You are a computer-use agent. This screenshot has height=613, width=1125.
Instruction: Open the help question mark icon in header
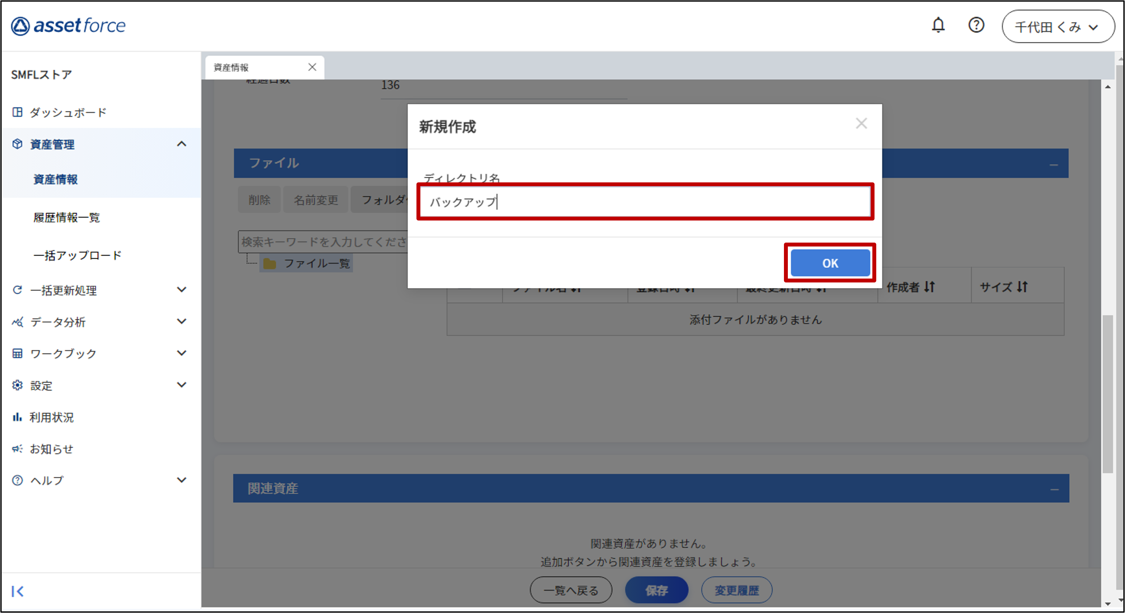point(976,25)
